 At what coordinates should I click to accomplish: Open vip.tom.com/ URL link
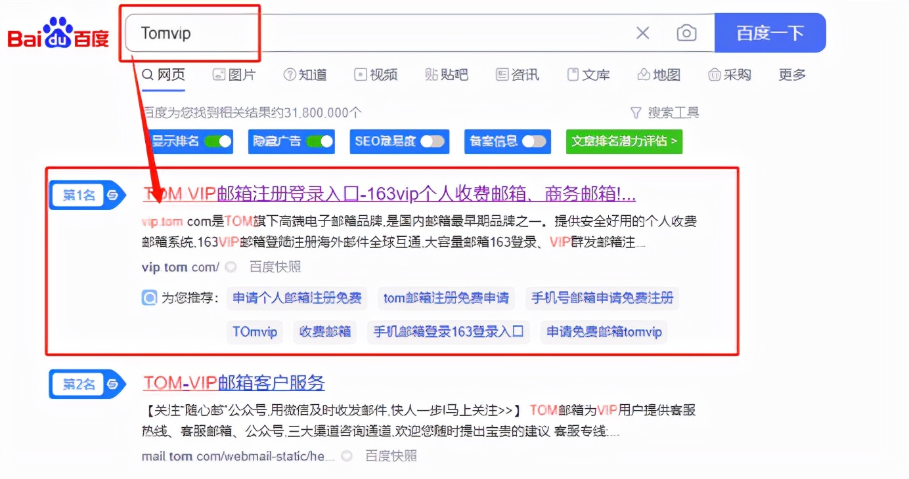coord(181,267)
